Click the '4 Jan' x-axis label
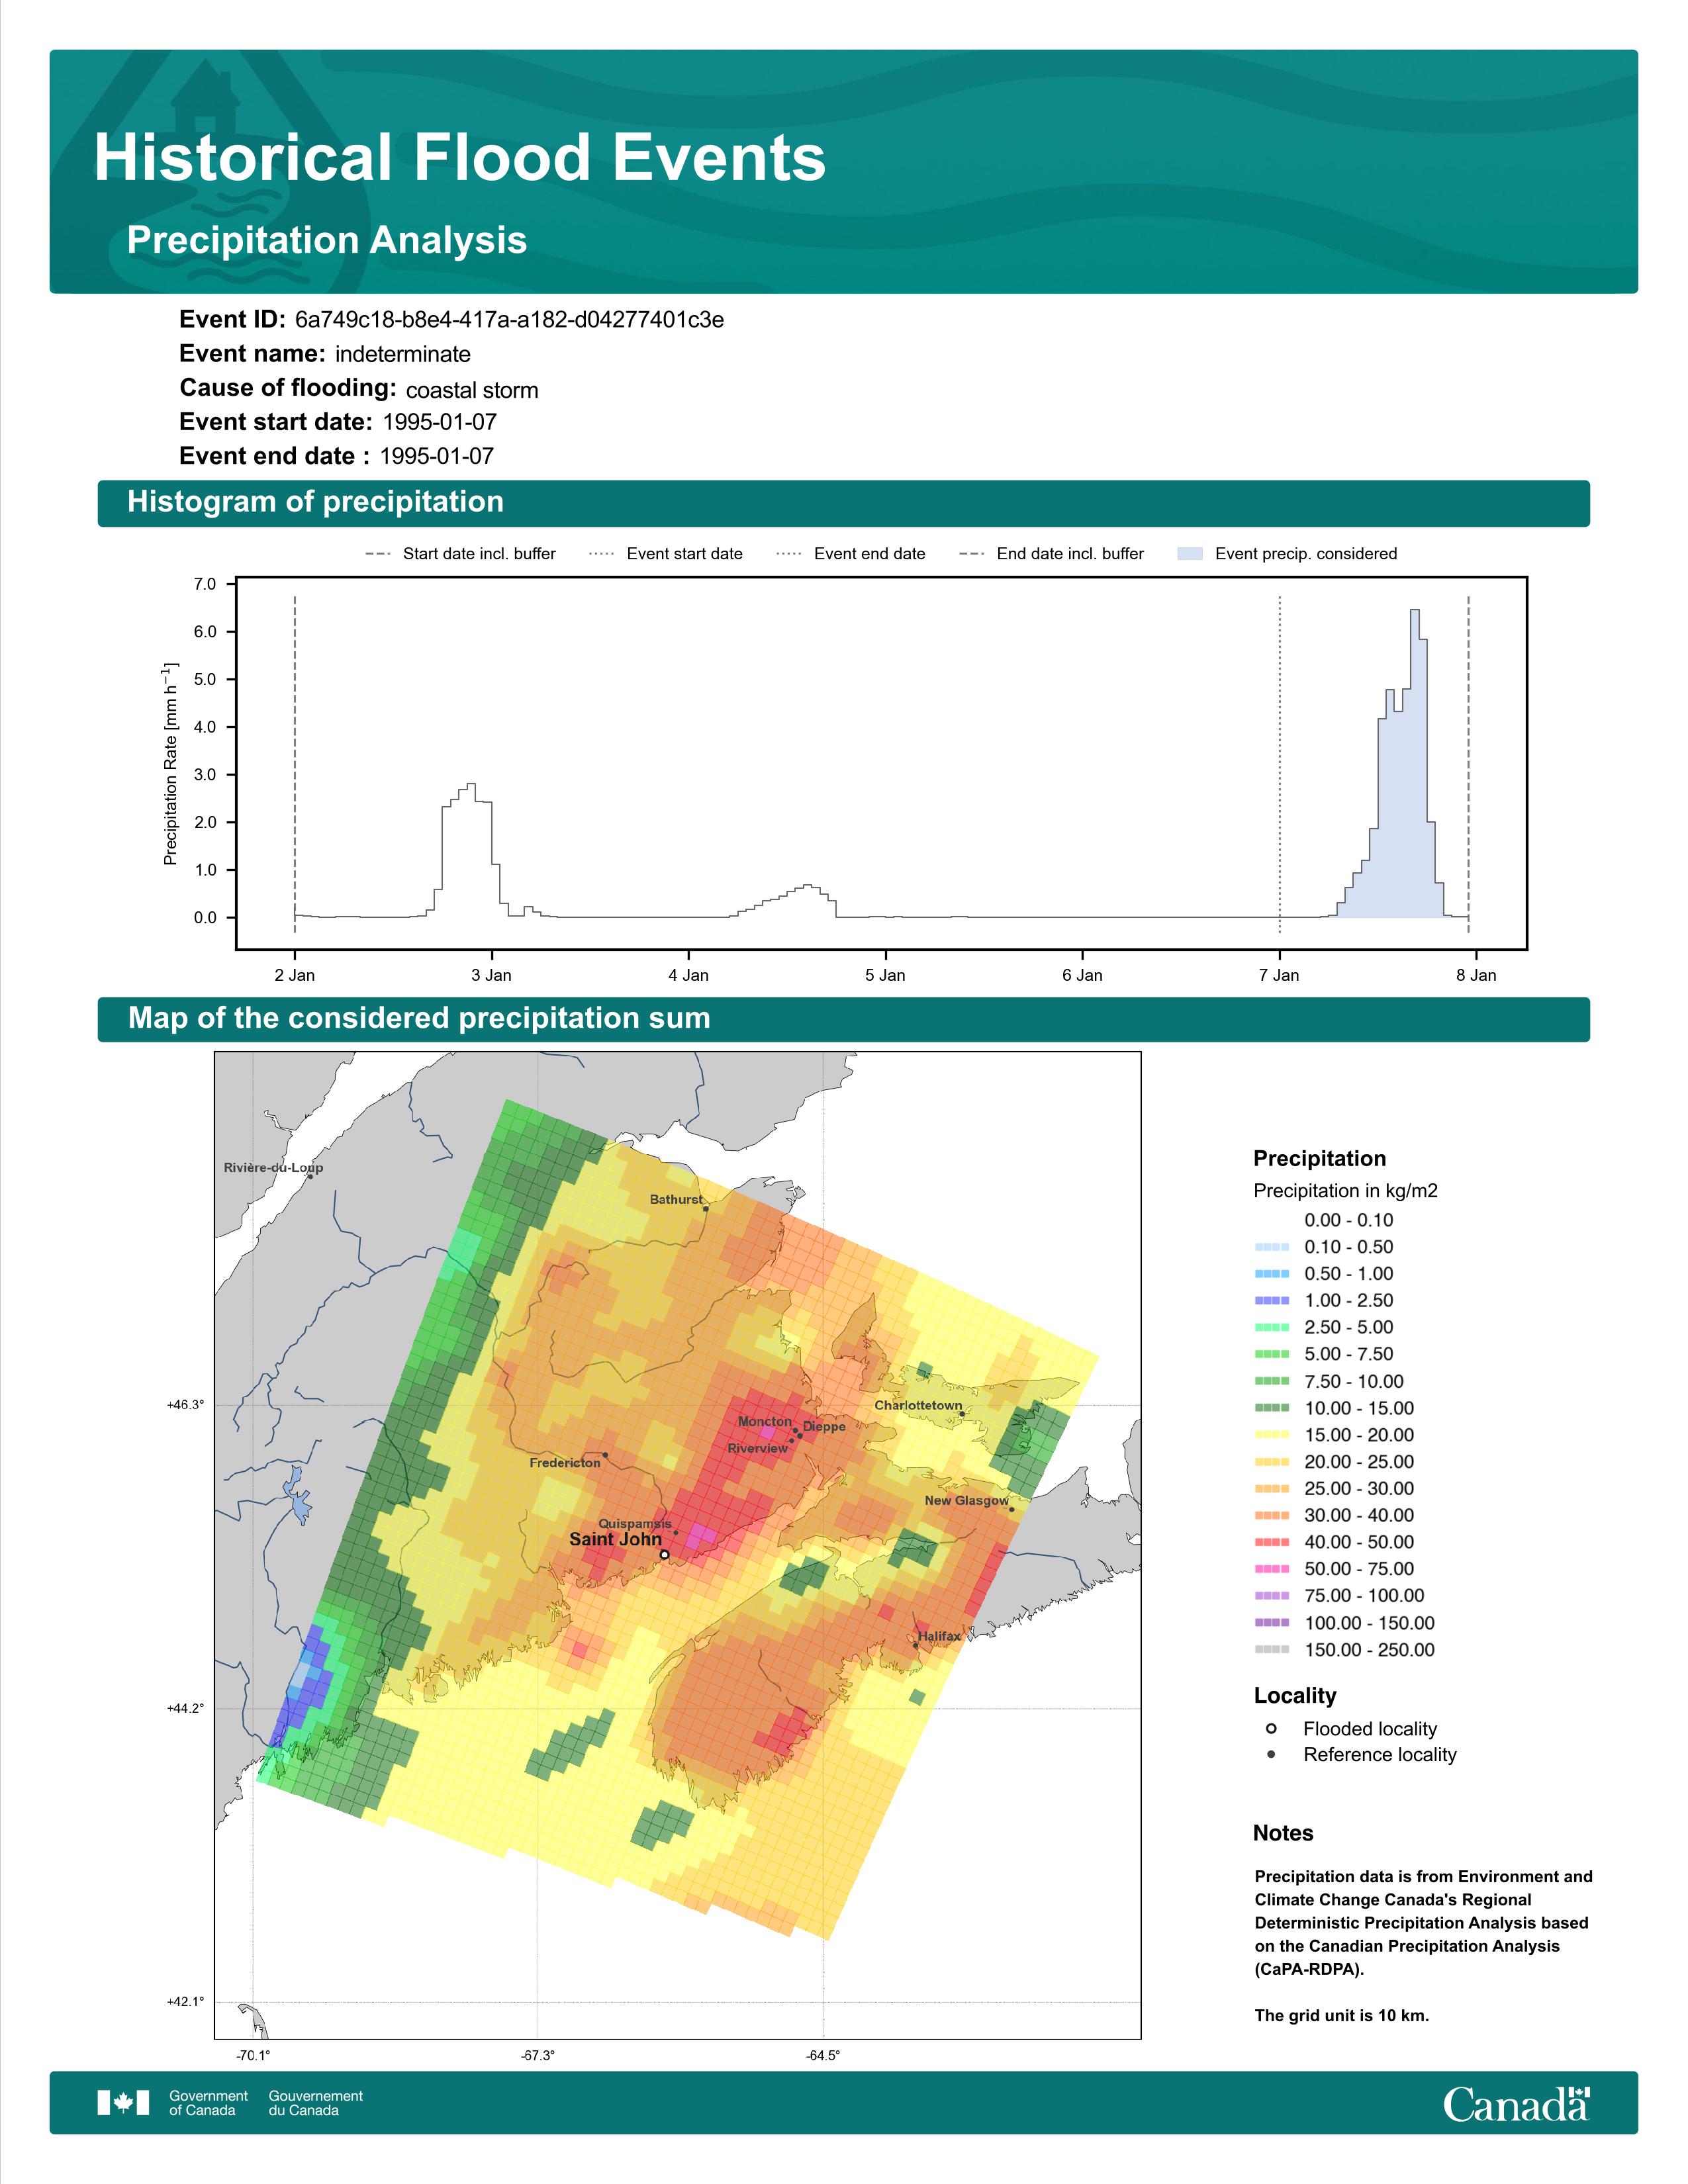This screenshot has width=1688, height=2184. point(688,975)
